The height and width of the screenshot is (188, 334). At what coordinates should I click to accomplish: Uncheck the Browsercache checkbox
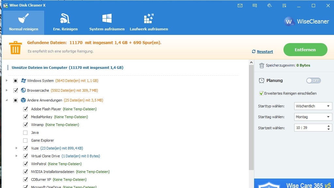click(x=15, y=90)
